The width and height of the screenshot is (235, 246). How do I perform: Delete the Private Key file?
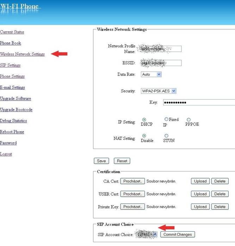coord(220,207)
